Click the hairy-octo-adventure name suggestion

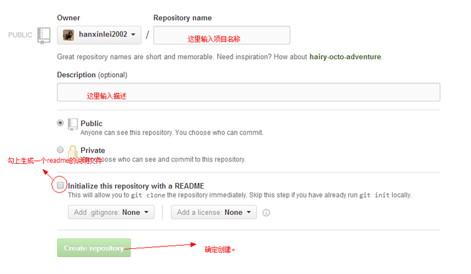[x=345, y=57]
